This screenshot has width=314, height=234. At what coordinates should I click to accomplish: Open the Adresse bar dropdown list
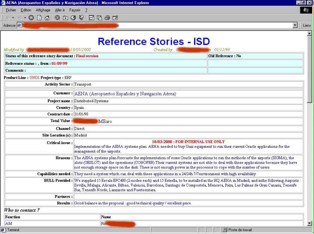295,26
